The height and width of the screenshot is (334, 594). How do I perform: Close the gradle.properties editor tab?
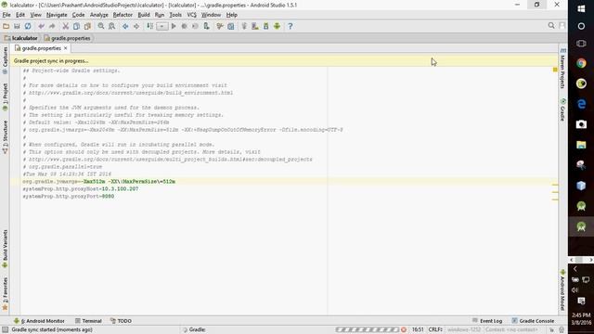point(66,48)
